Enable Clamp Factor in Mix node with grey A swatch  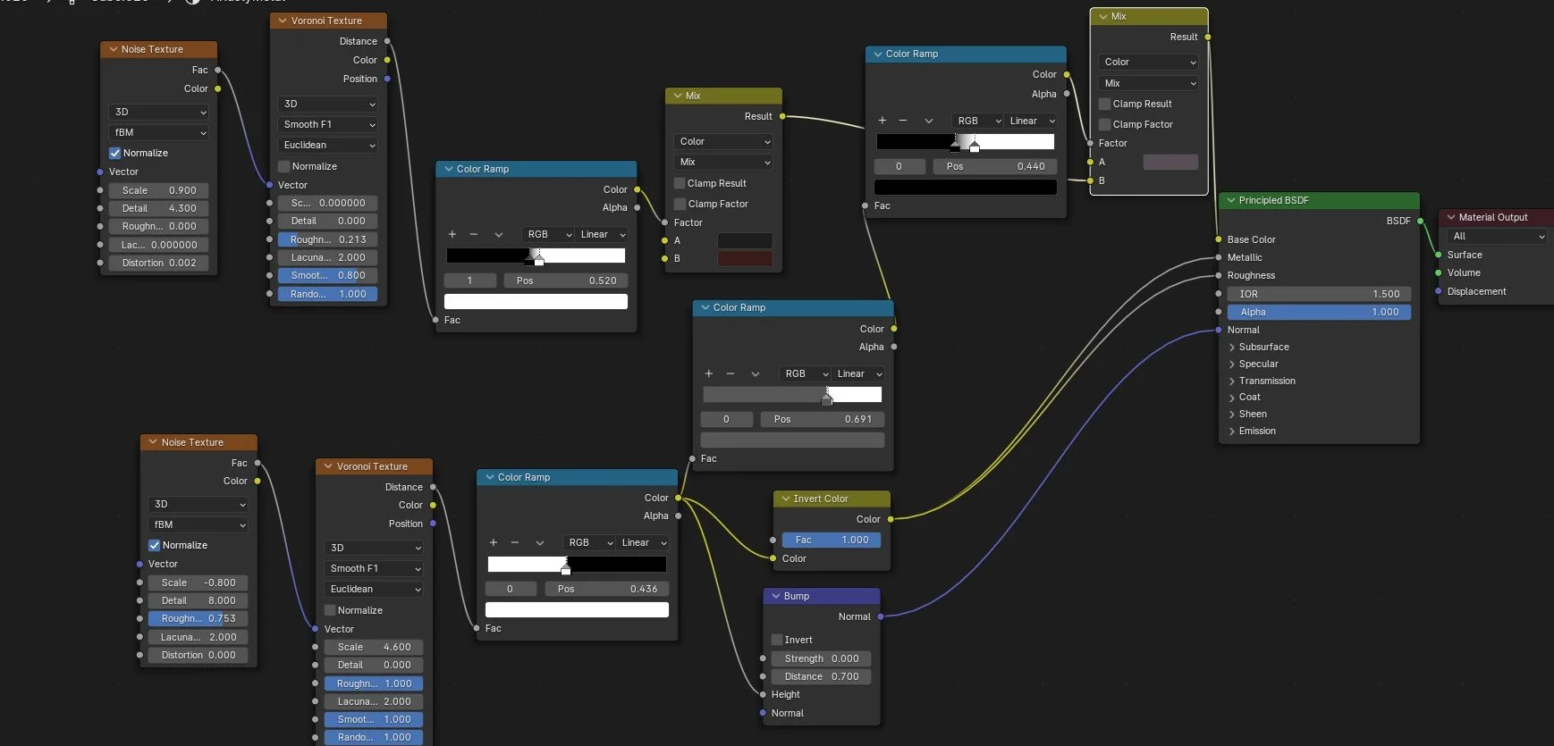pos(1104,124)
